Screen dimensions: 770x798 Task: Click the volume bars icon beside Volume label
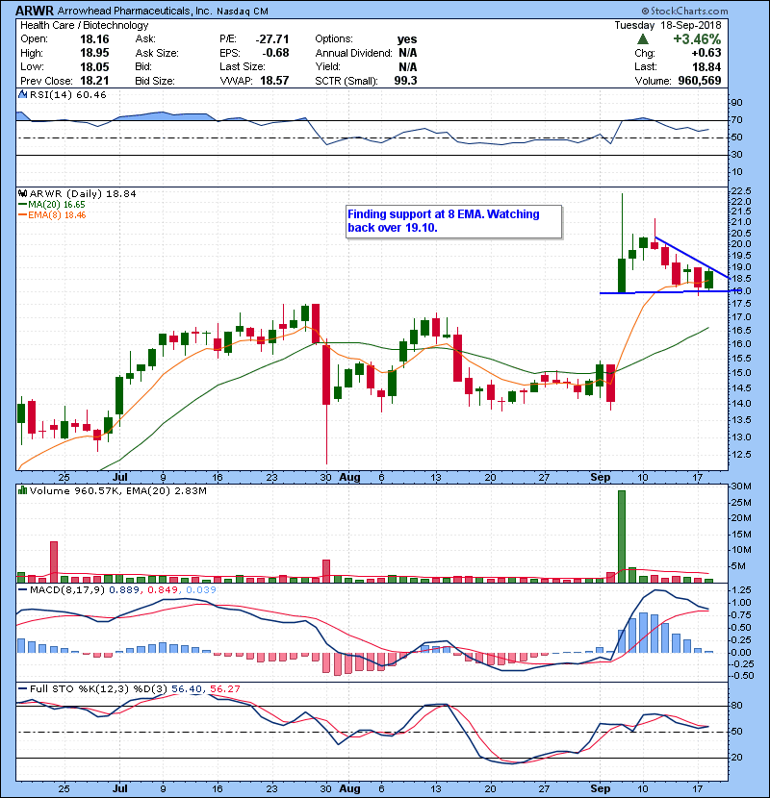pos(22,490)
